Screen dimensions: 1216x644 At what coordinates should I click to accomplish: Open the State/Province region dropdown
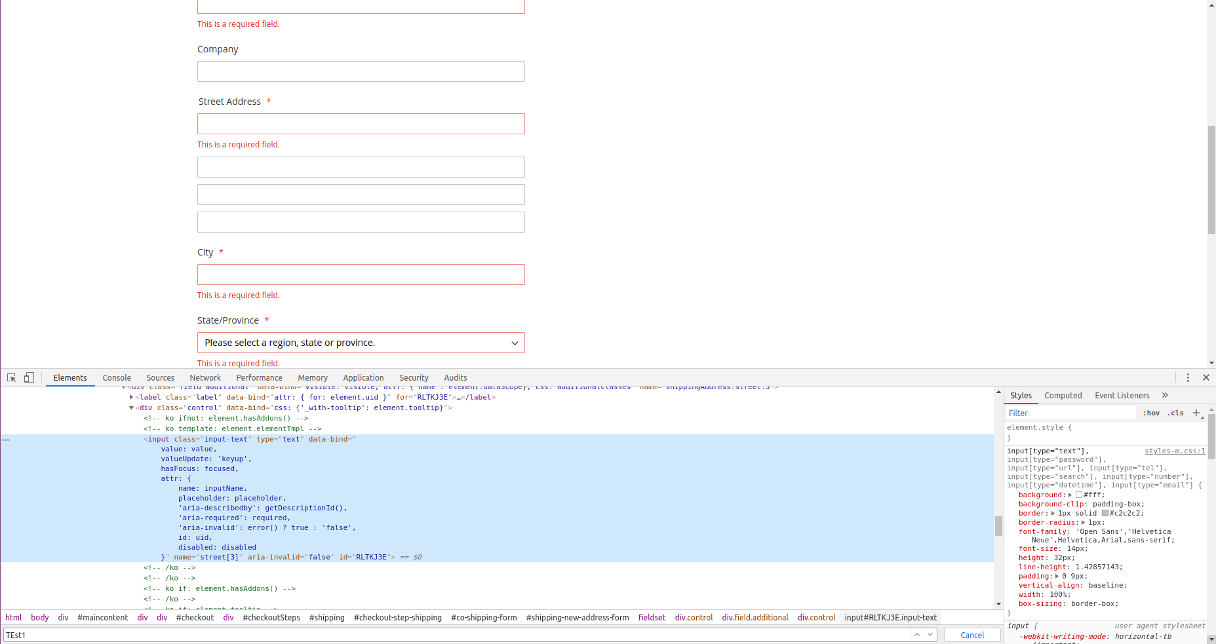click(x=361, y=343)
